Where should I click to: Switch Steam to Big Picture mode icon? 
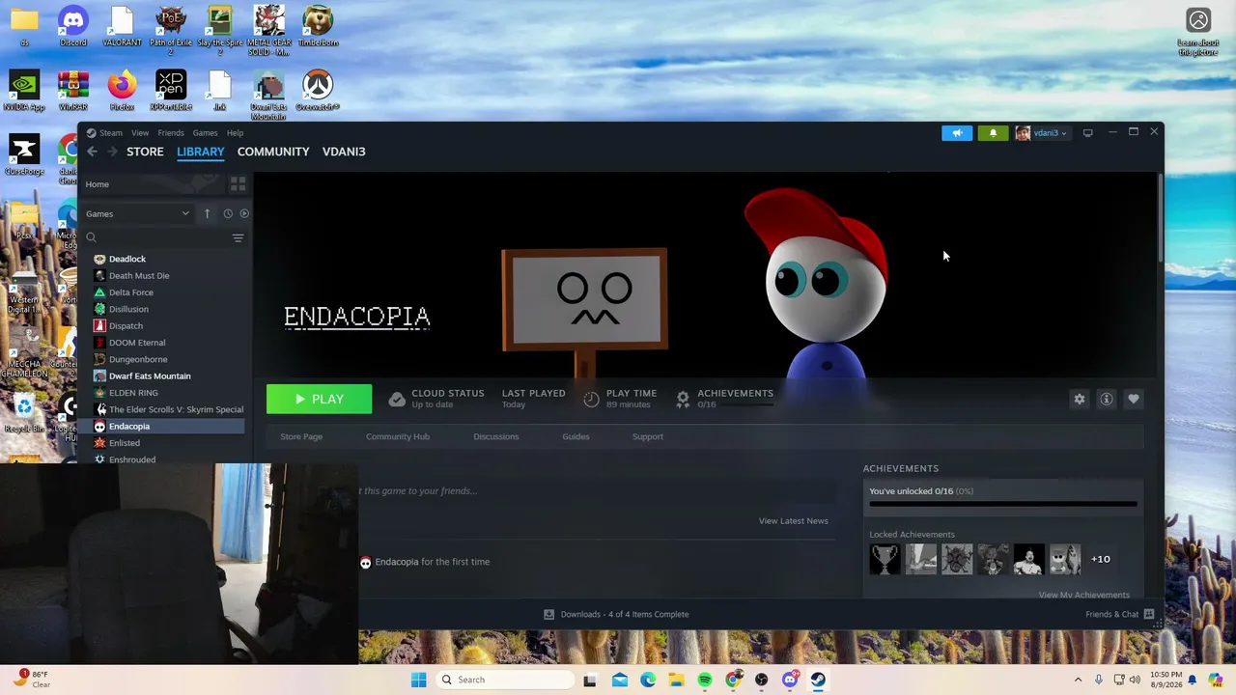pyautogui.click(x=1087, y=133)
